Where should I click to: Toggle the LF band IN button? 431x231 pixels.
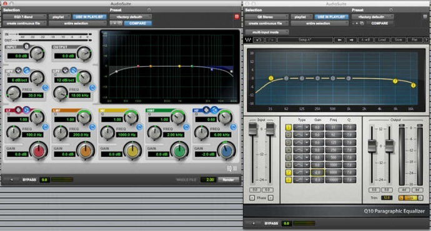pos(46,127)
